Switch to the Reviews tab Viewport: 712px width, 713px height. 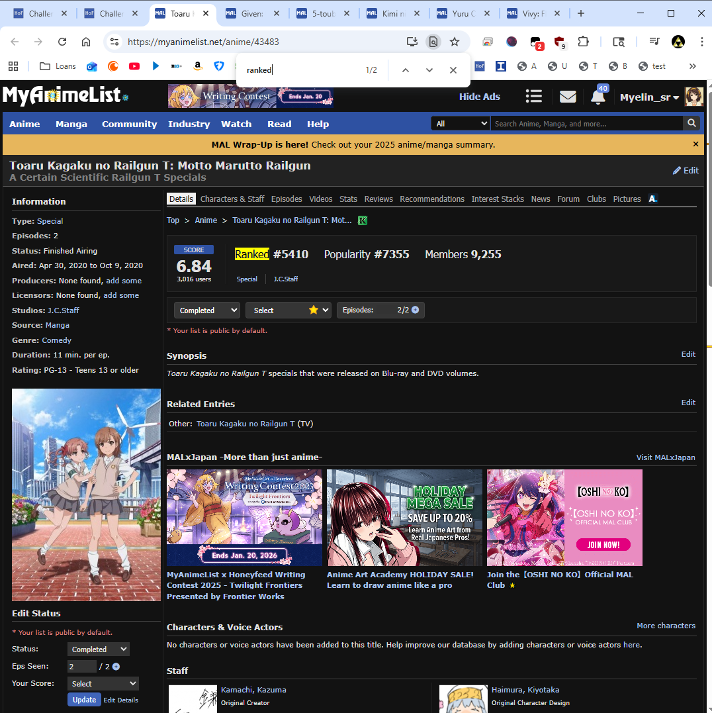tap(378, 199)
